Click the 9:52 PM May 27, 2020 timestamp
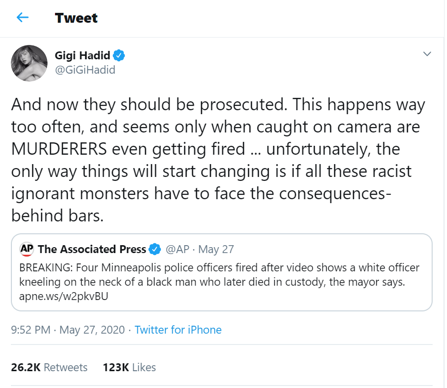 [68, 330]
